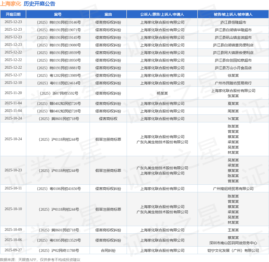Click defendant 广州市民臻坊贸易商行

click(x=233, y=83)
